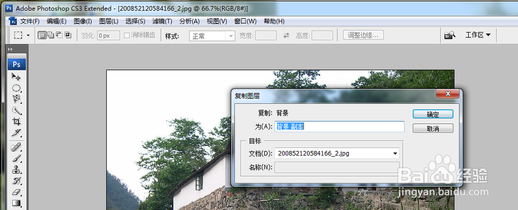Open the 图层(L) menu
518x210 pixels.
(109, 21)
